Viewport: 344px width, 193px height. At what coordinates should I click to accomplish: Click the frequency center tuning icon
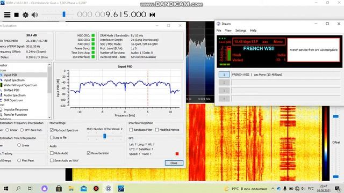click(152, 14)
